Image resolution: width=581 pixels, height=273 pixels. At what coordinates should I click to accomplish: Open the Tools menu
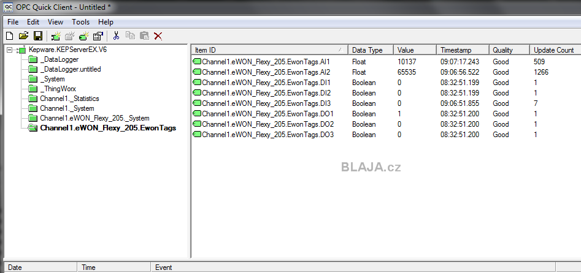coord(81,22)
